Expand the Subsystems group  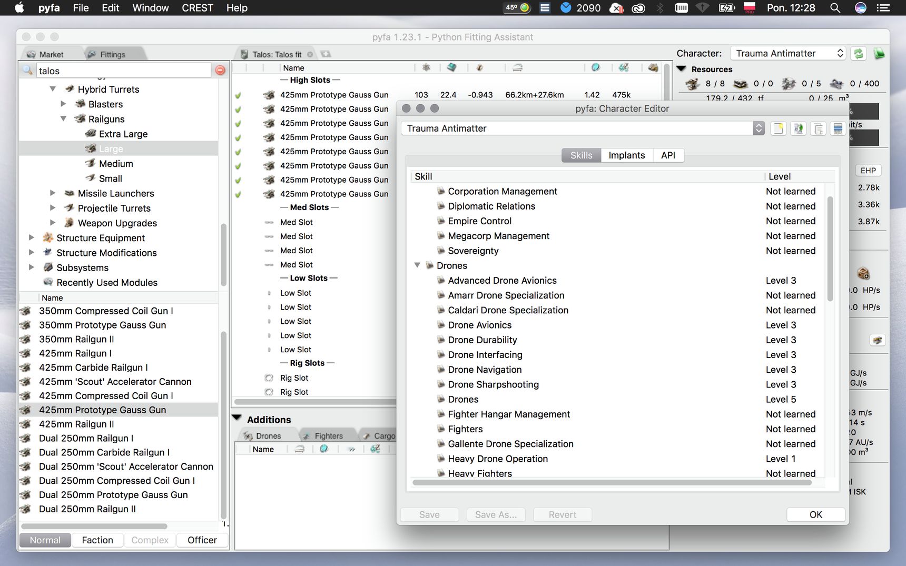click(x=32, y=267)
